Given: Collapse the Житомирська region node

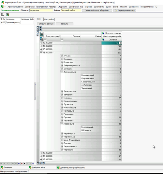Looking at the screenshot, I should tap(62, 72).
